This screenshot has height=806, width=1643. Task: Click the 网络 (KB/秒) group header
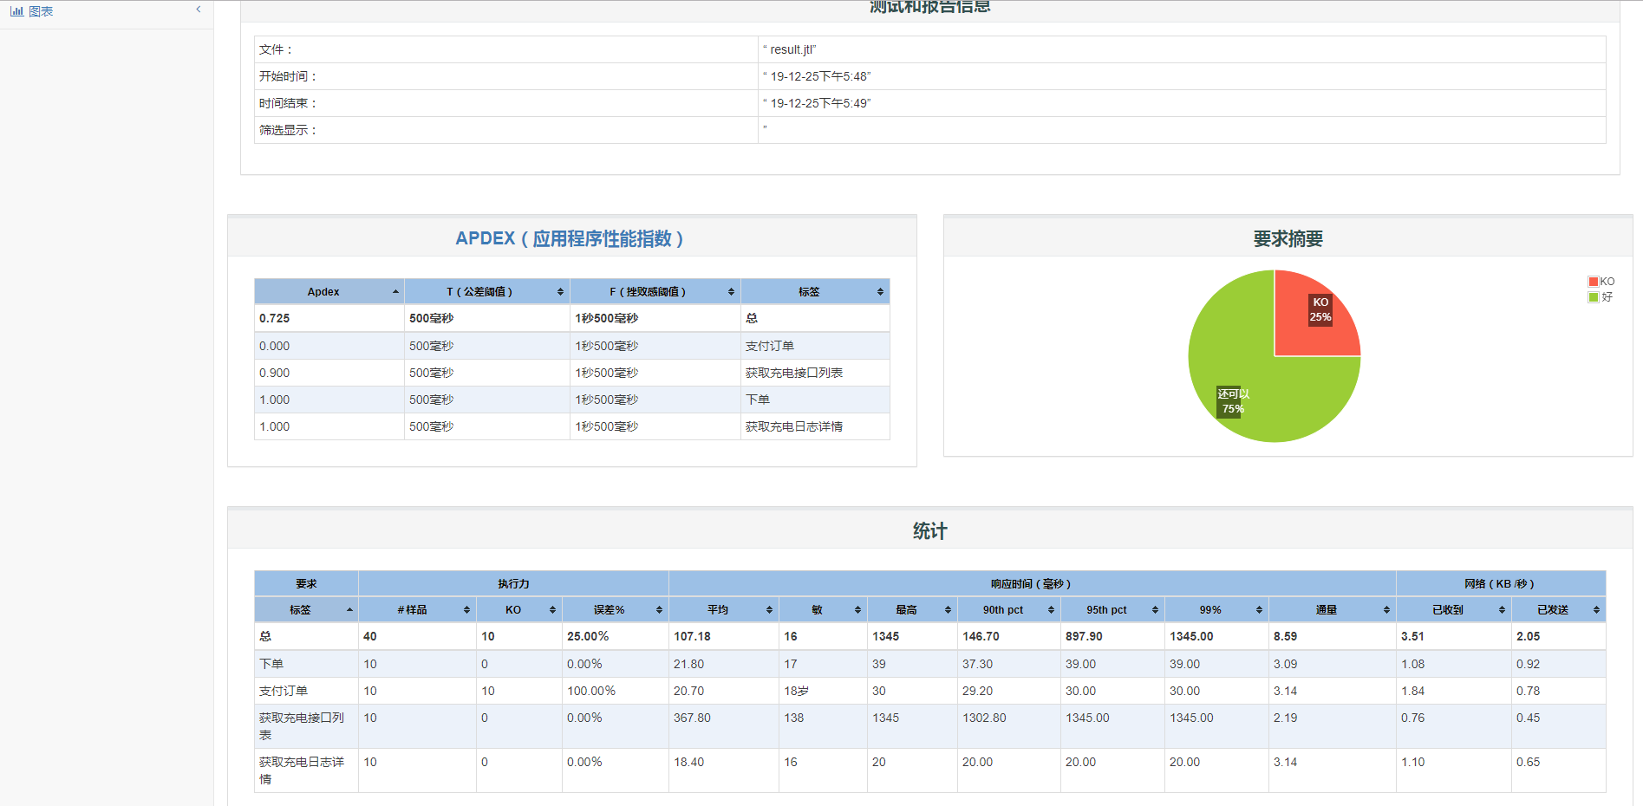pos(1500,584)
